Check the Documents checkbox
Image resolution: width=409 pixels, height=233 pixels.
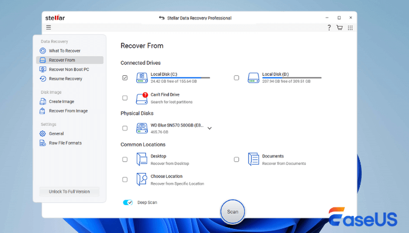[x=237, y=159]
